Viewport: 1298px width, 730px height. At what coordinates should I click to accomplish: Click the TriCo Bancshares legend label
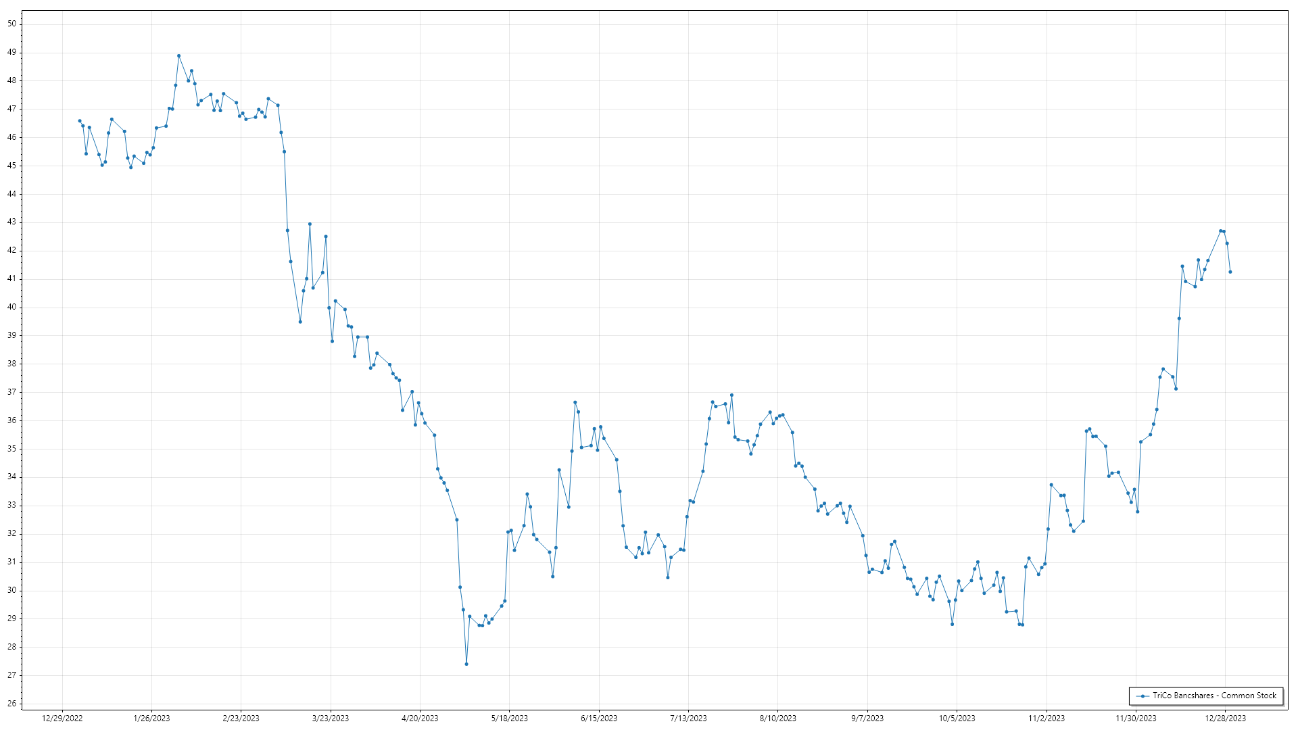[1214, 696]
